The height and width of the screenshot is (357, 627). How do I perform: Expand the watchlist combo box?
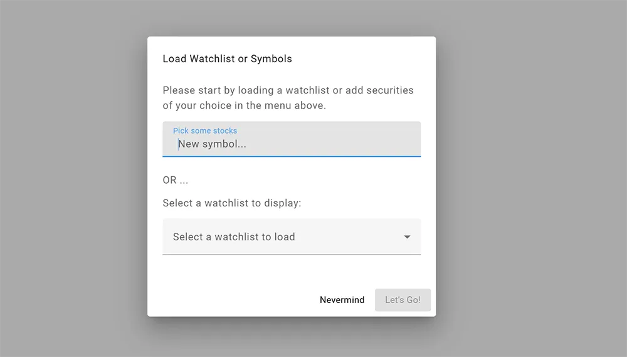point(292,237)
